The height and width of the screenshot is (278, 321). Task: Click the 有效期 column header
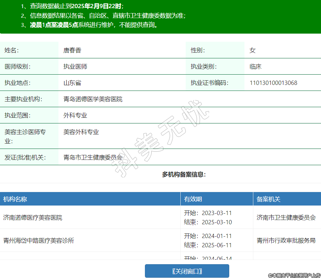click(193, 199)
